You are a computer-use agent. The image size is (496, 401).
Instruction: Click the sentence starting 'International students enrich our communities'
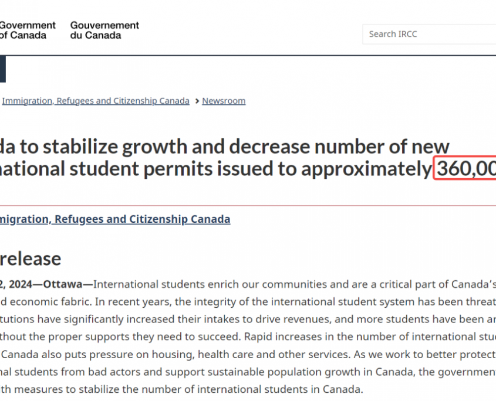click(295, 284)
